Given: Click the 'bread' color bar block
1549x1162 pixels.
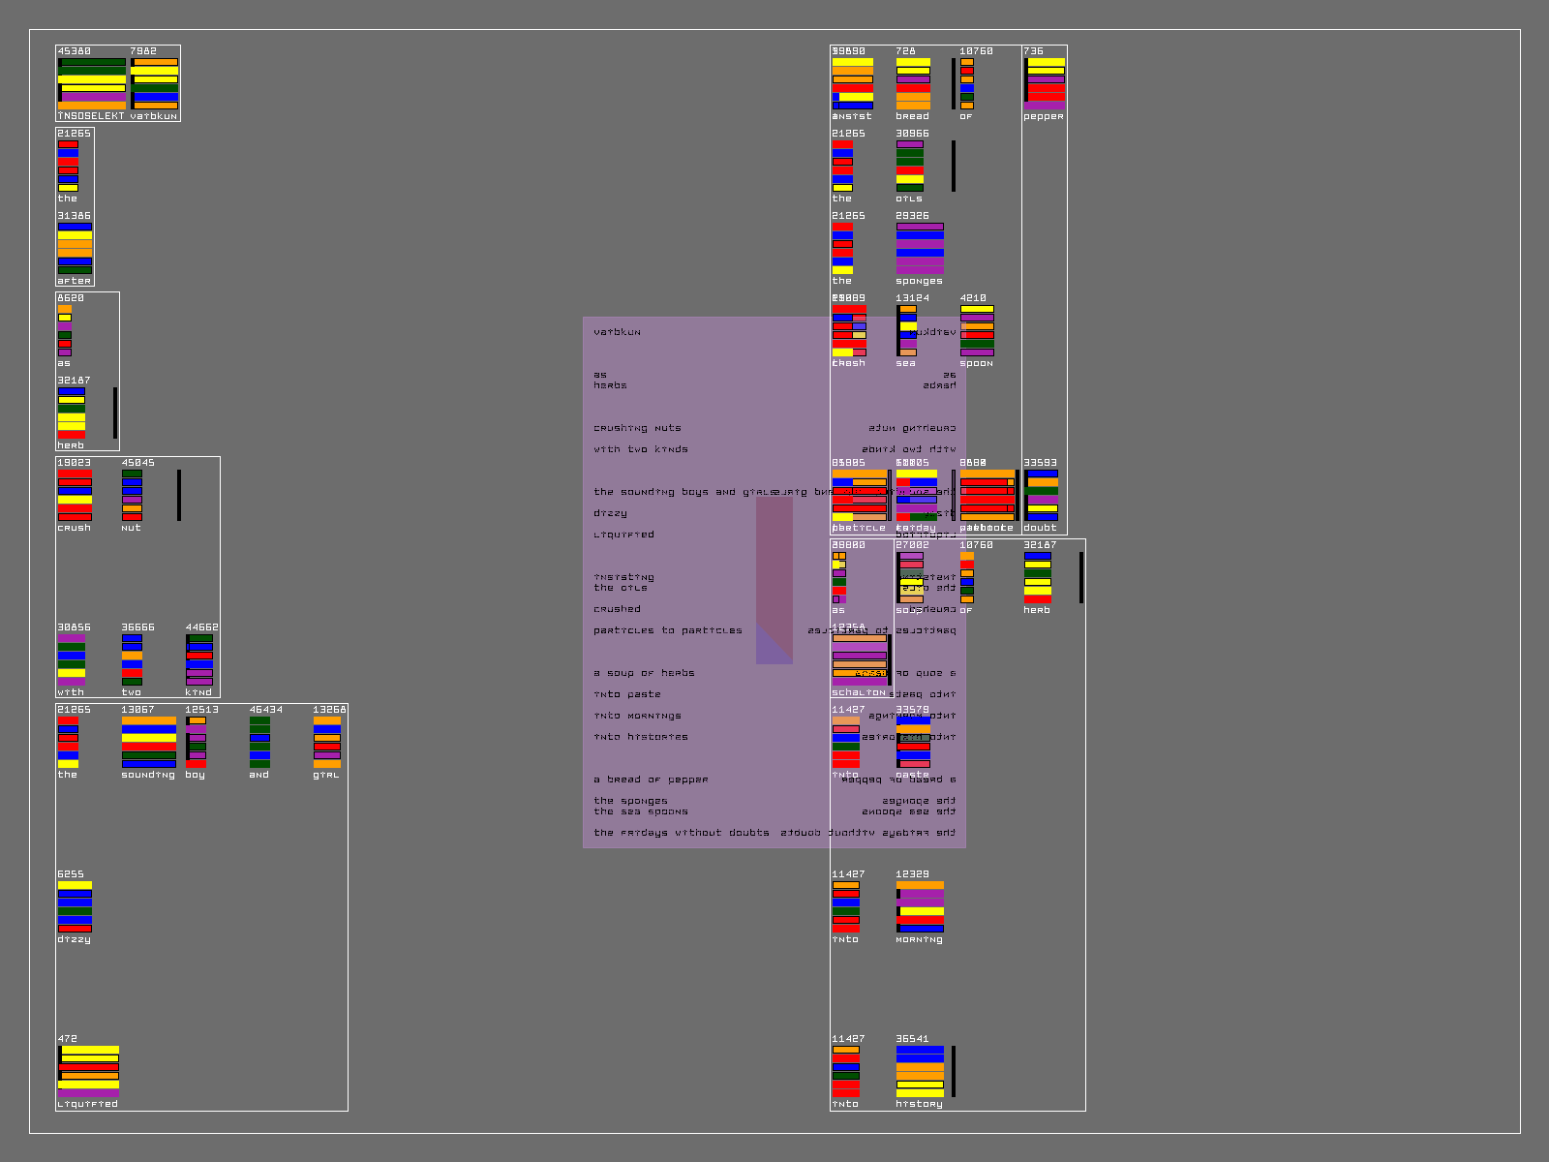Looking at the screenshot, I should coord(912,83).
